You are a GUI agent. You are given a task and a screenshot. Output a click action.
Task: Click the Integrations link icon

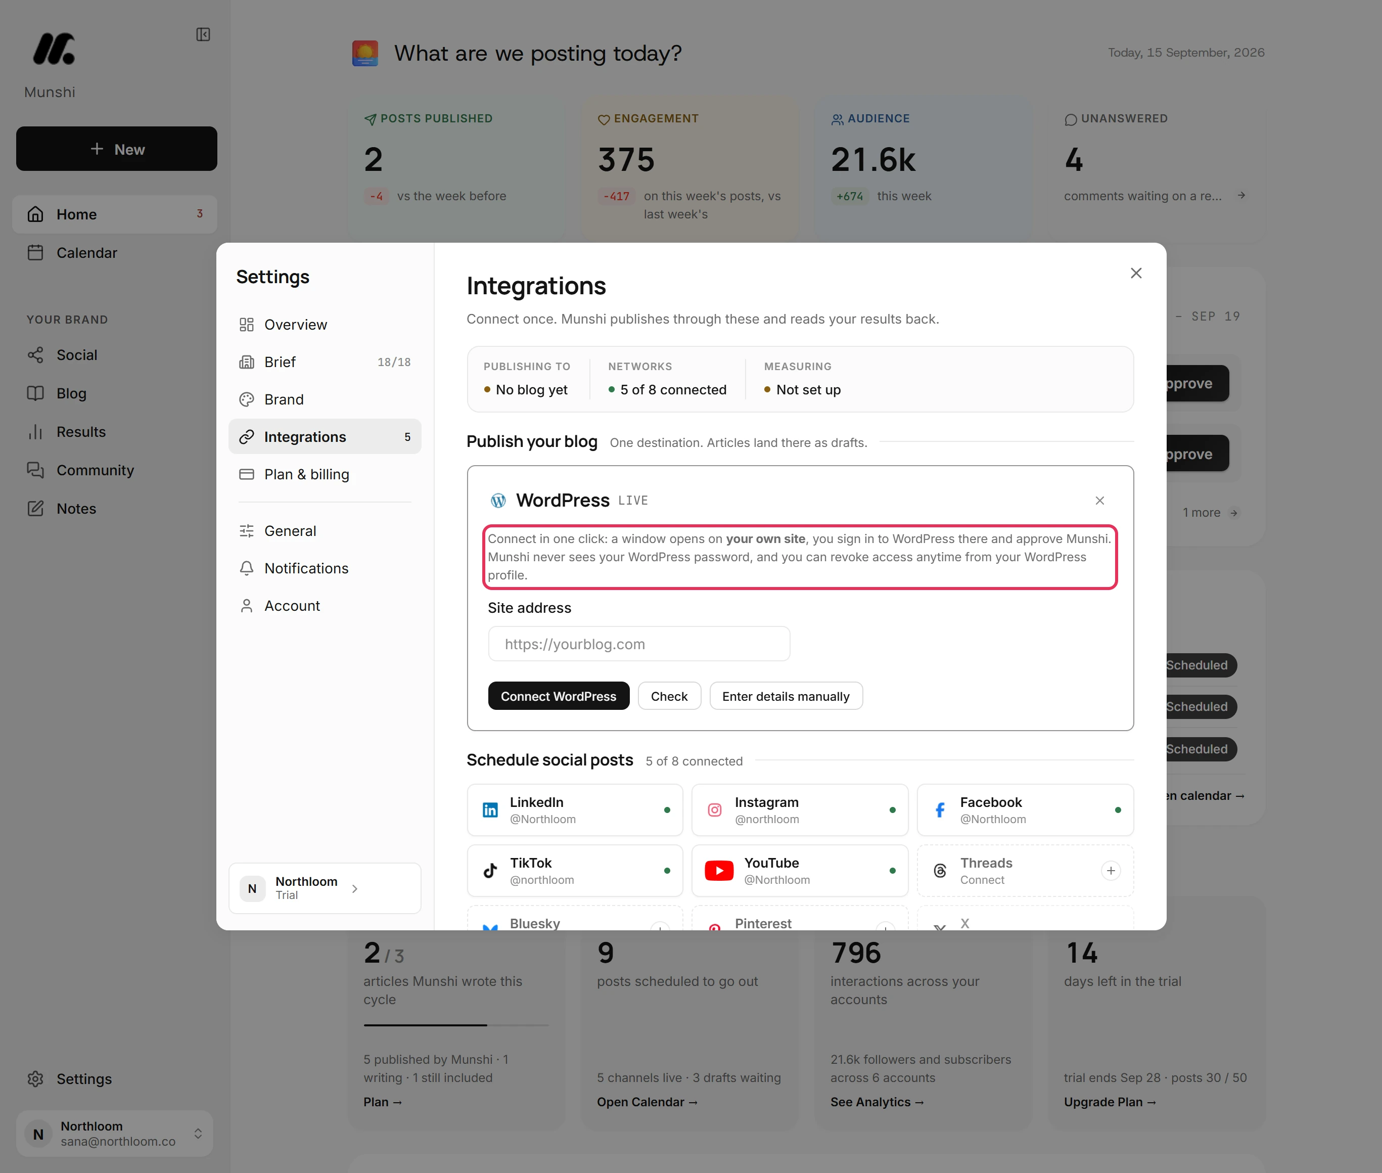[247, 437]
